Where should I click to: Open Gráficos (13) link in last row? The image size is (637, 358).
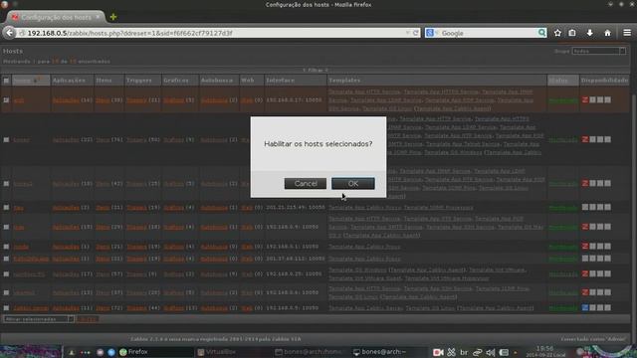click(x=174, y=308)
